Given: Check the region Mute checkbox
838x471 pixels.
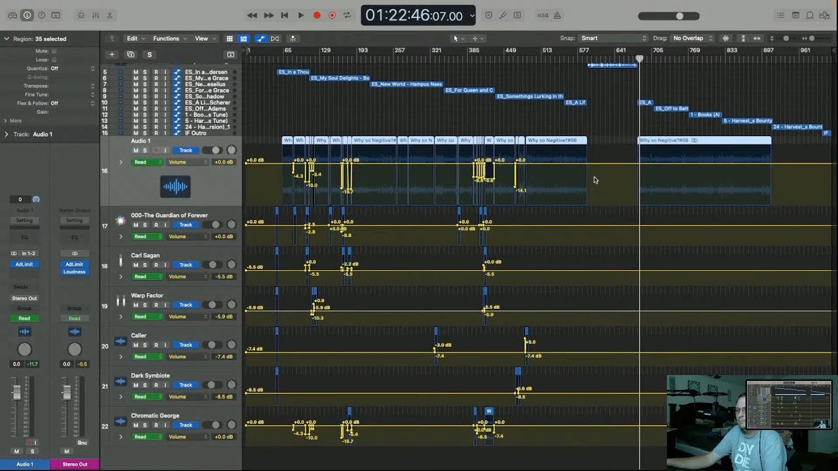Looking at the screenshot, I should click(x=54, y=51).
